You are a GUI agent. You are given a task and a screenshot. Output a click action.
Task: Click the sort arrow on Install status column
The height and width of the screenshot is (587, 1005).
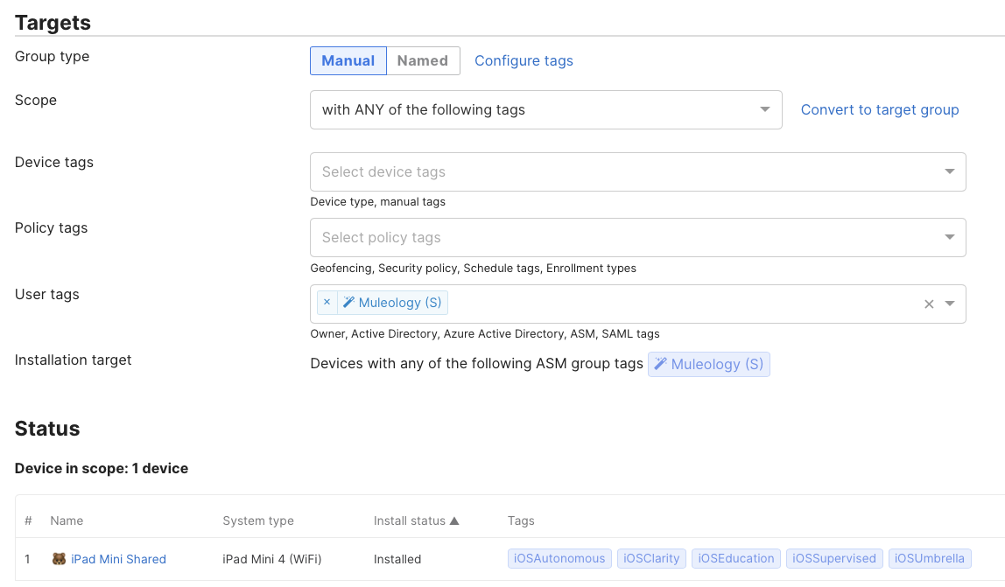(454, 520)
